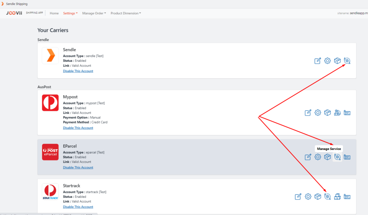Screen dimensions: 368x215
Task: Click the AusPost section label
Action: click(x=44, y=87)
